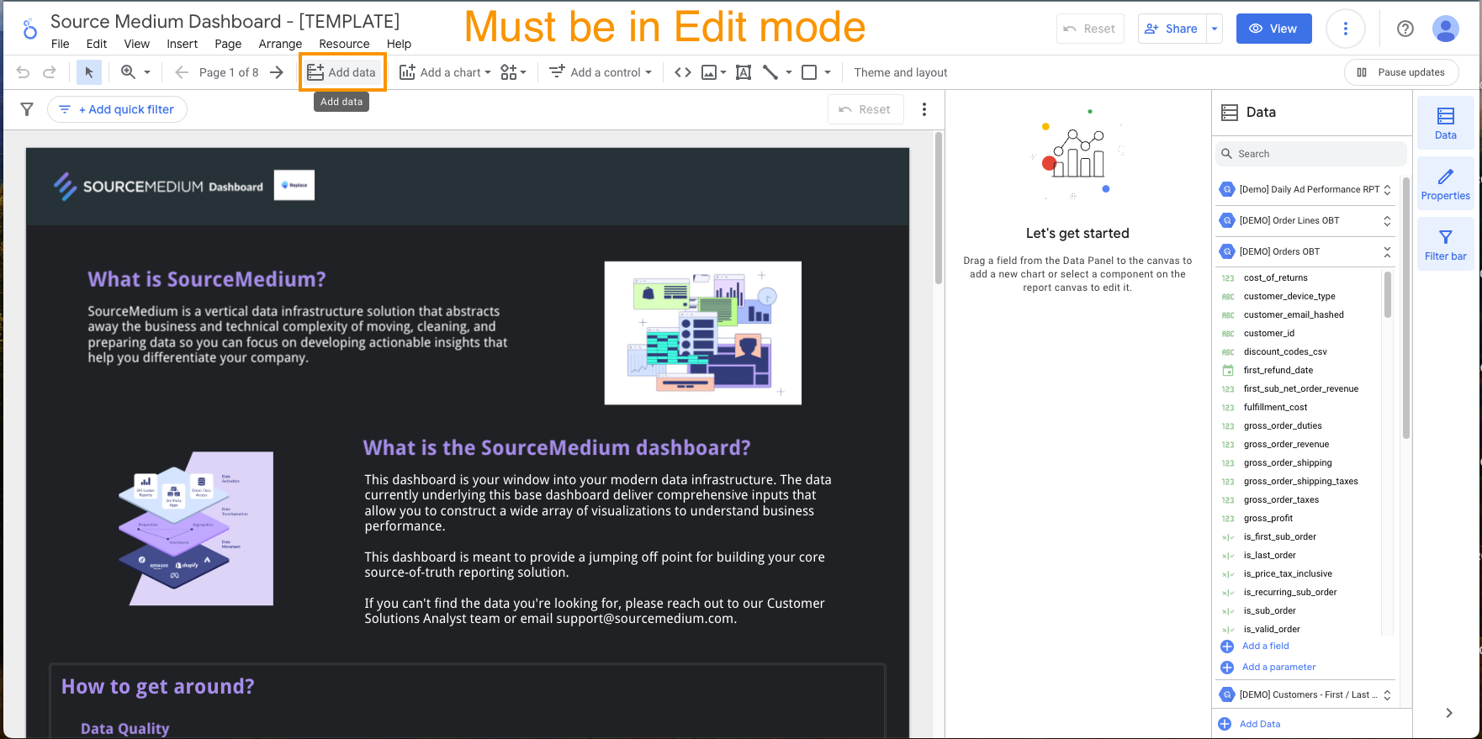Click the zoom magnifier tool
This screenshot has width=1482, height=739.
click(x=128, y=72)
